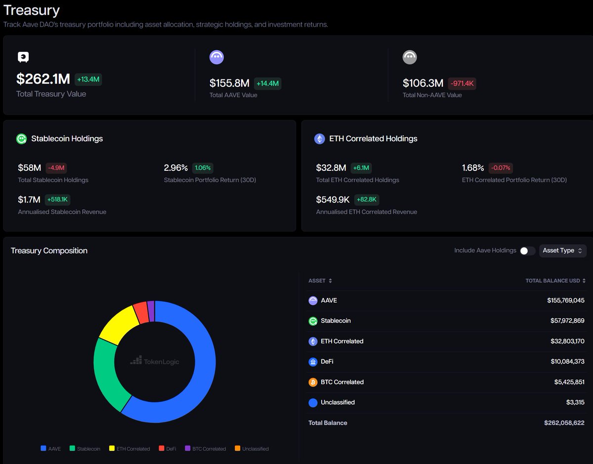Click the -971.4K badge beside Non-AAVE Value
Screen dimensions: 593x464
(462, 83)
